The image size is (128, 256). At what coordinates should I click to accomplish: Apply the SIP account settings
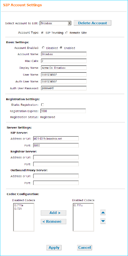(54, 247)
